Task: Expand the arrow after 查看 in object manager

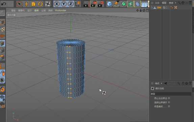Action: (x=175, y=3)
